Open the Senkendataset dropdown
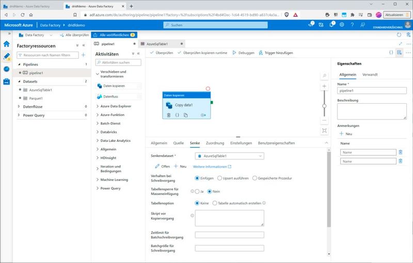 [x=229, y=156]
